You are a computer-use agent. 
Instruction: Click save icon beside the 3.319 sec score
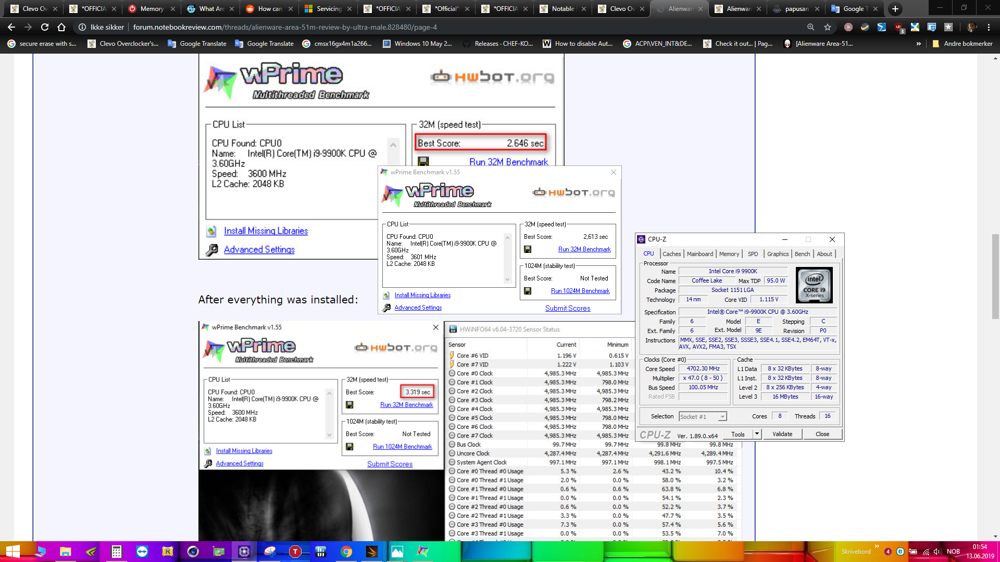(x=349, y=405)
